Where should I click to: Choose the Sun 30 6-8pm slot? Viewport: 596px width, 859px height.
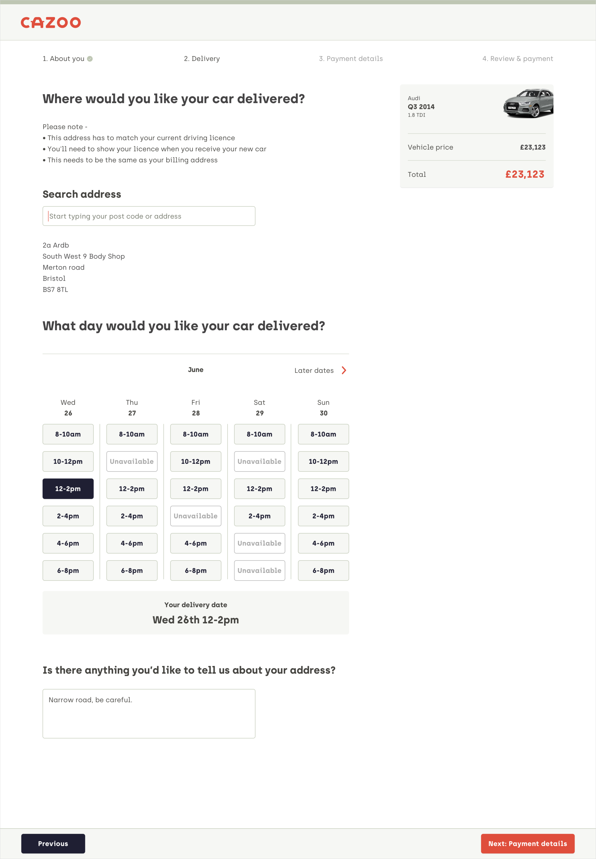[323, 570]
